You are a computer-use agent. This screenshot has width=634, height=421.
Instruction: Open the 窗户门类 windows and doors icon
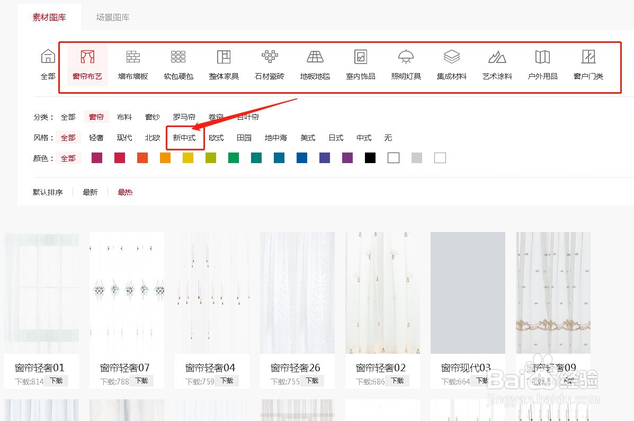point(588,64)
